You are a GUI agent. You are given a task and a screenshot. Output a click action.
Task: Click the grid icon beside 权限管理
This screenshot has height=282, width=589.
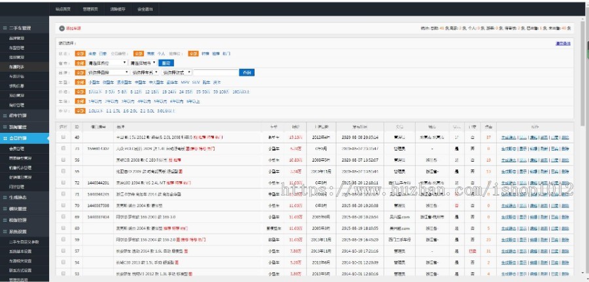pyautogui.click(x=4, y=220)
